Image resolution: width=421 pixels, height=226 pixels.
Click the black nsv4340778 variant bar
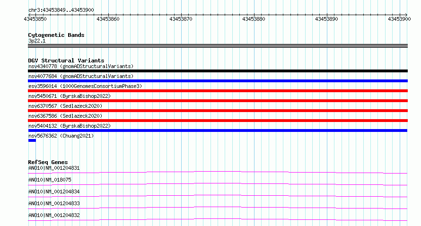pos(218,71)
